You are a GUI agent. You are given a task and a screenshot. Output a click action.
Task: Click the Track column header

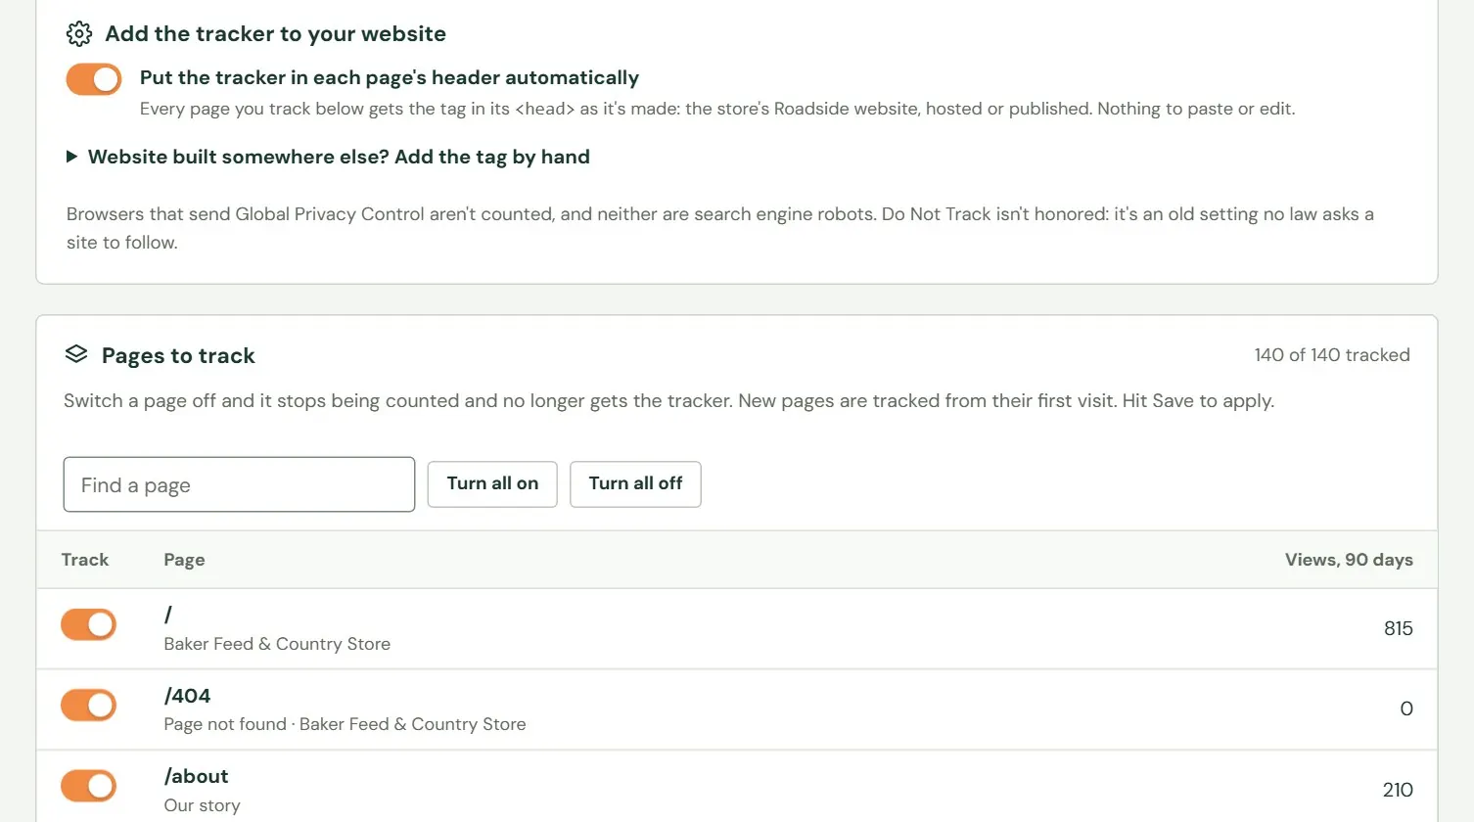(85, 560)
